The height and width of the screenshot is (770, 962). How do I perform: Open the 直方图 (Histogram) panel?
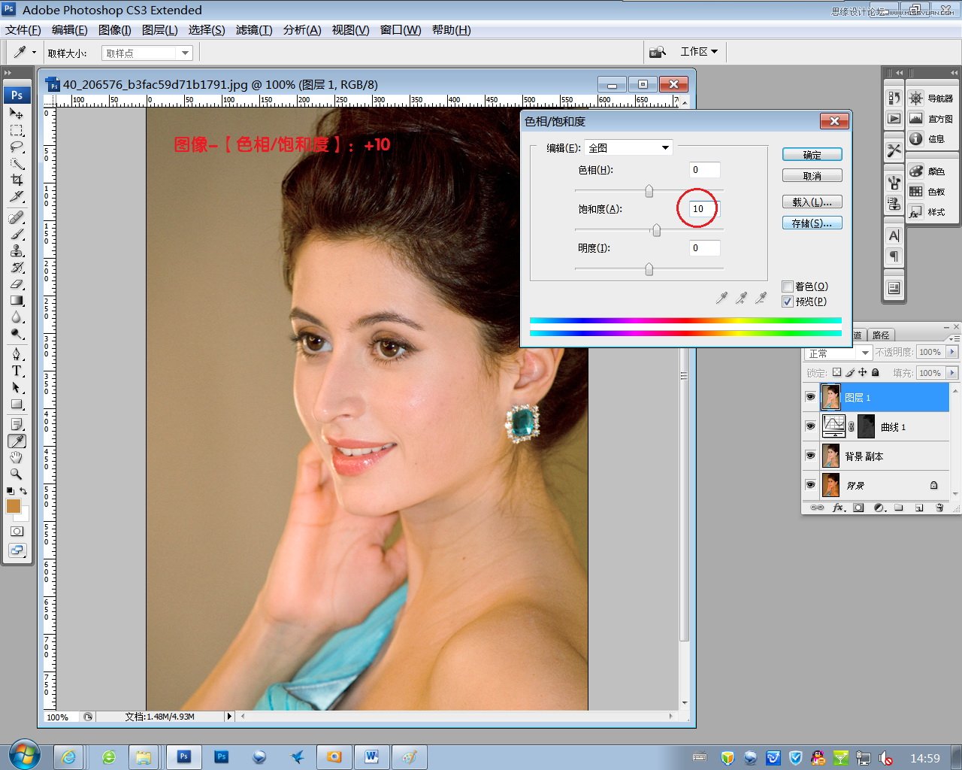click(x=915, y=118)
